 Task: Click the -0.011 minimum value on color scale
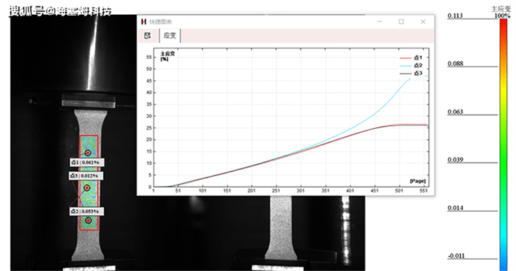click(456, 256)
